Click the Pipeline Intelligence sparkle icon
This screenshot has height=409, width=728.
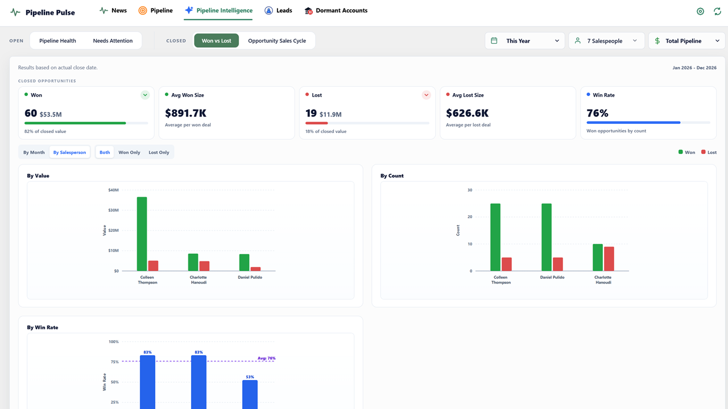pos(189,10)
